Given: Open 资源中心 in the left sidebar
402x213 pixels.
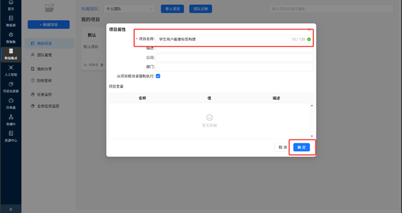Looking at the screenshot, I should click(x=11, y=136).
